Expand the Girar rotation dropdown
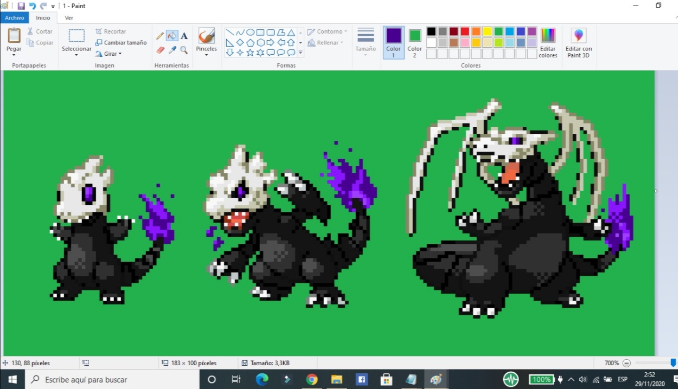 [x=120, y=54]
